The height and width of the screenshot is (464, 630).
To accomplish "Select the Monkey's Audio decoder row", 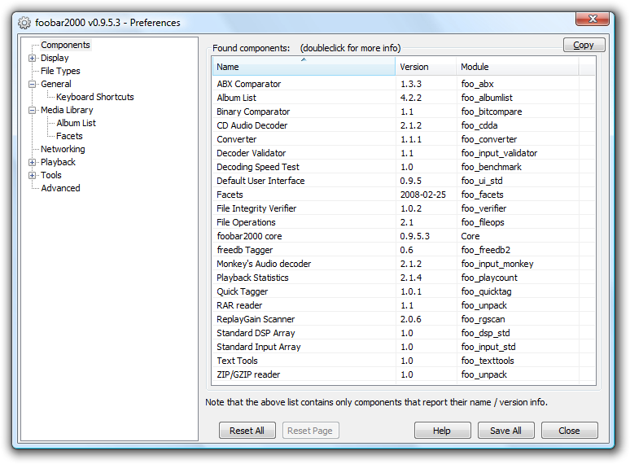I will [x=264, y=264].
